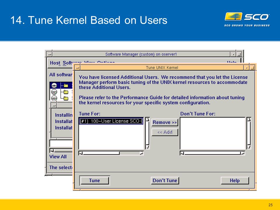The width and height of the screenshot is (280, 210).
Task: Click the second folder icon in Software Manager
Action: [x=66, y=92]
